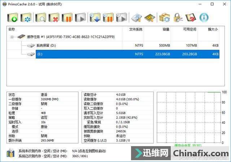Click the delete cache task red X icon
Screen dimensions: 231x162
click(54, 18)
